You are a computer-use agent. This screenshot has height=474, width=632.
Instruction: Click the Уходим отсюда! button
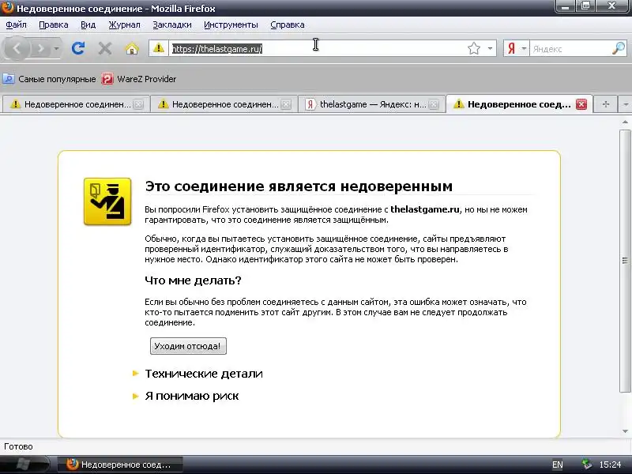click(x=188, y=346)
